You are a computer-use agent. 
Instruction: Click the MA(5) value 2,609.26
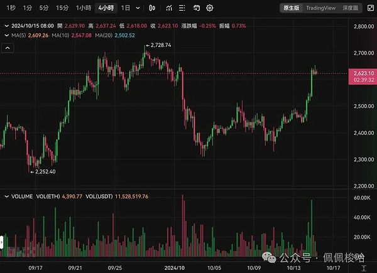38,35
